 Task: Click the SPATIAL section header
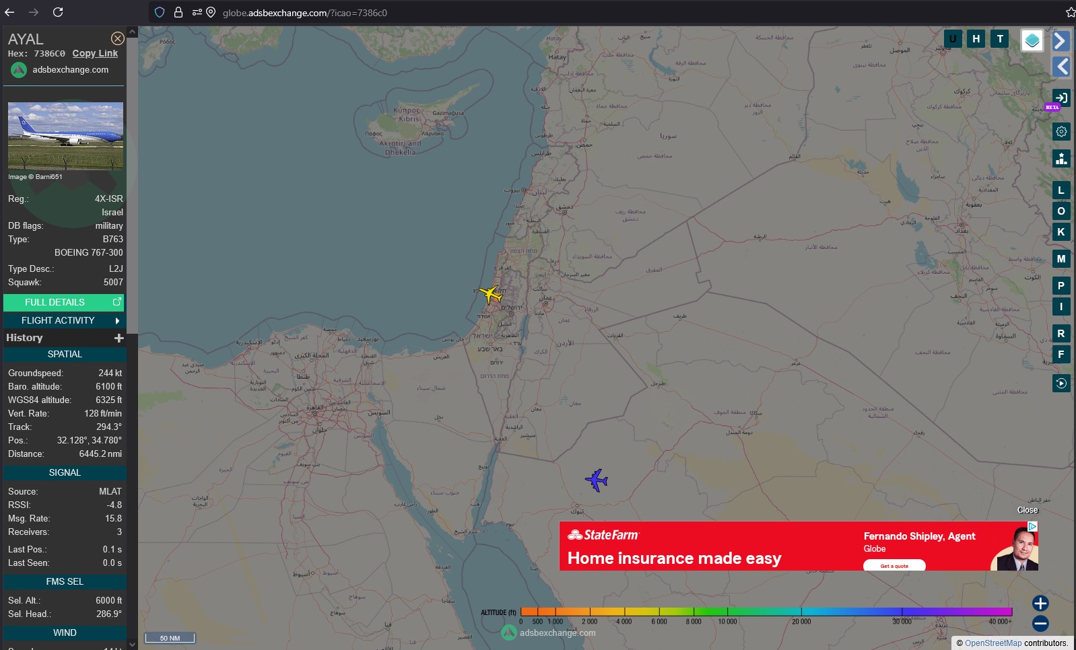65,354
